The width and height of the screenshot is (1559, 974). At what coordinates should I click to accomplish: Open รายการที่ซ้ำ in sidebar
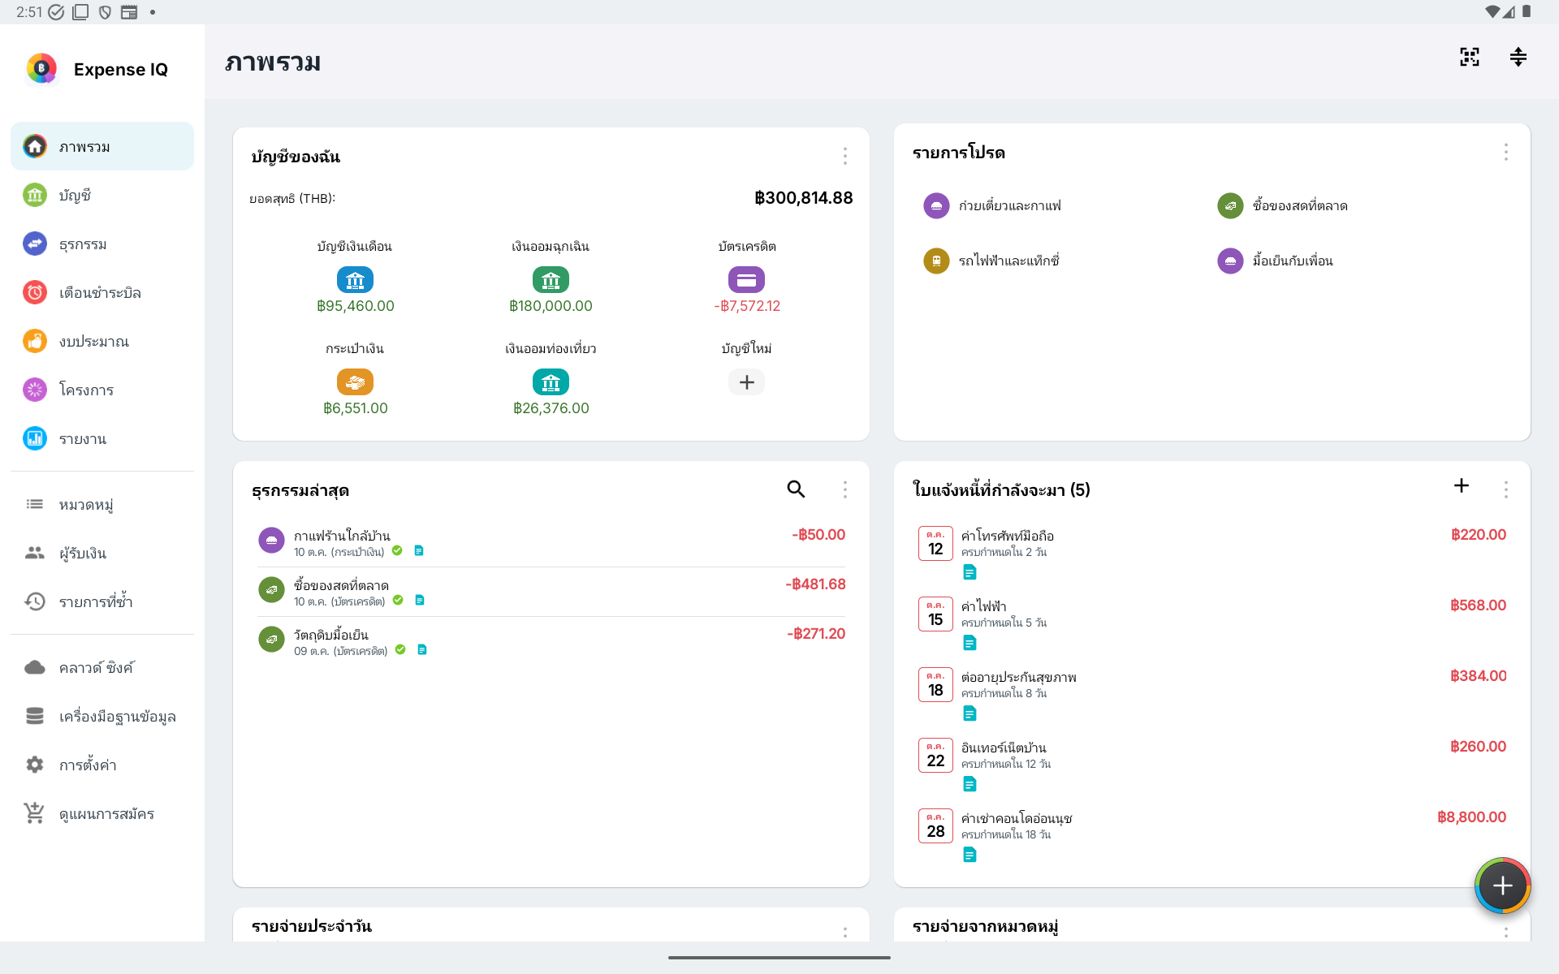click(x=102, y=602)
